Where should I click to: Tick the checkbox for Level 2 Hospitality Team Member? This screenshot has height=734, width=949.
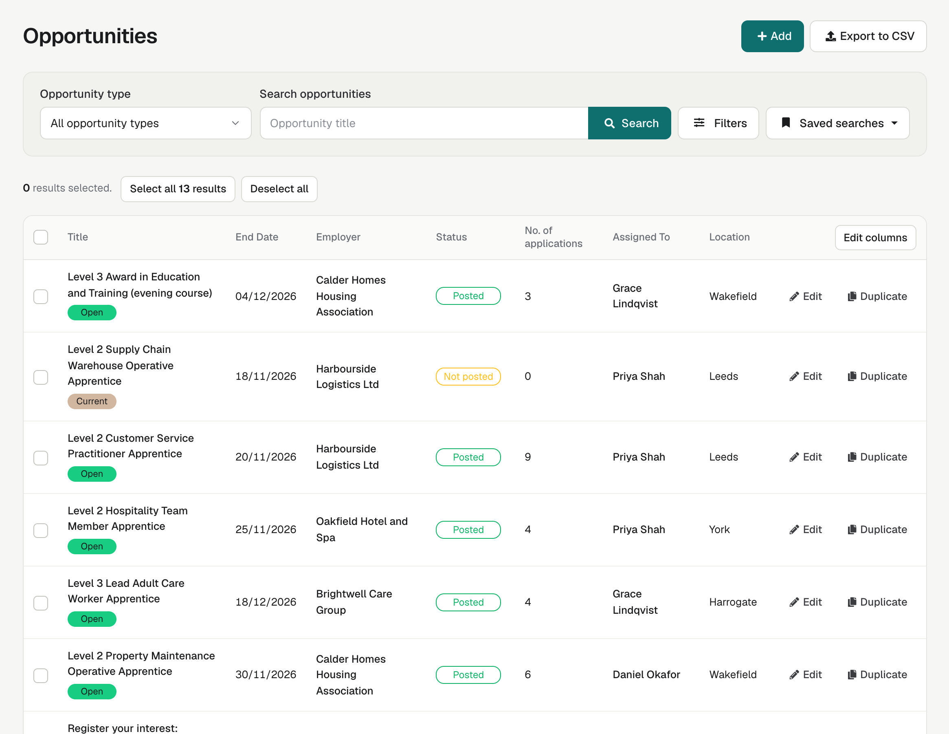coord(41,531)
